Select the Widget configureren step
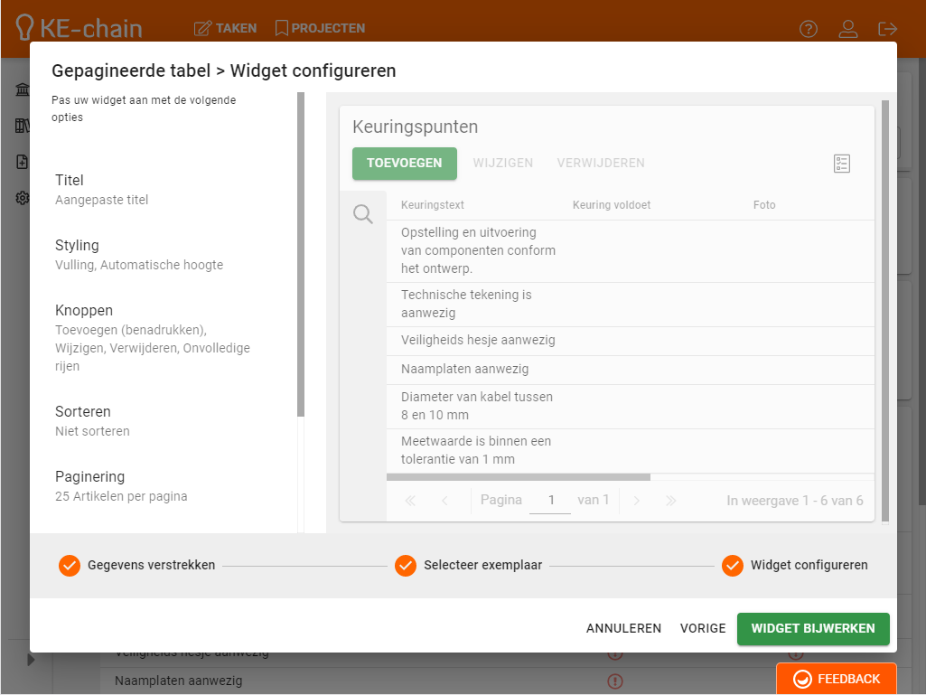Screen dimensions: 926x695 [796, 565]
